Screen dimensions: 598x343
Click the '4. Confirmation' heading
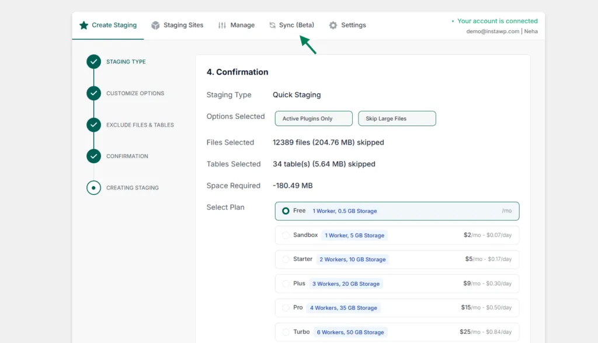click(x=237, y=72)
